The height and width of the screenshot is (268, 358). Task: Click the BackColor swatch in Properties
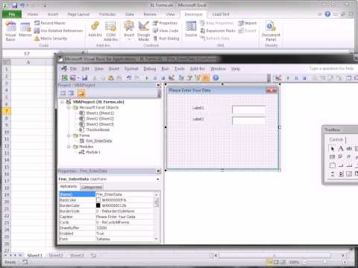[98, 200]
